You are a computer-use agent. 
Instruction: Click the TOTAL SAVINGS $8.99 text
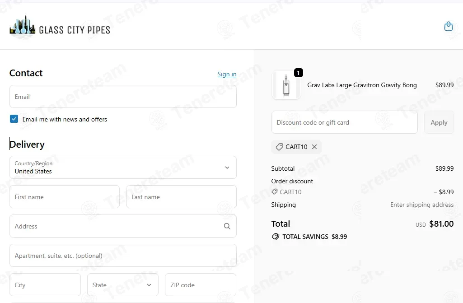tap(315, 237)
